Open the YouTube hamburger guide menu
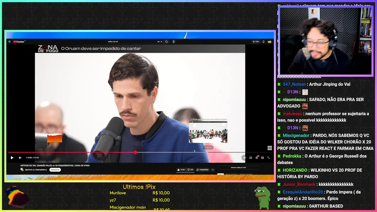The height and width of the screenshot is (212, 377). click(x=9, y=42)
